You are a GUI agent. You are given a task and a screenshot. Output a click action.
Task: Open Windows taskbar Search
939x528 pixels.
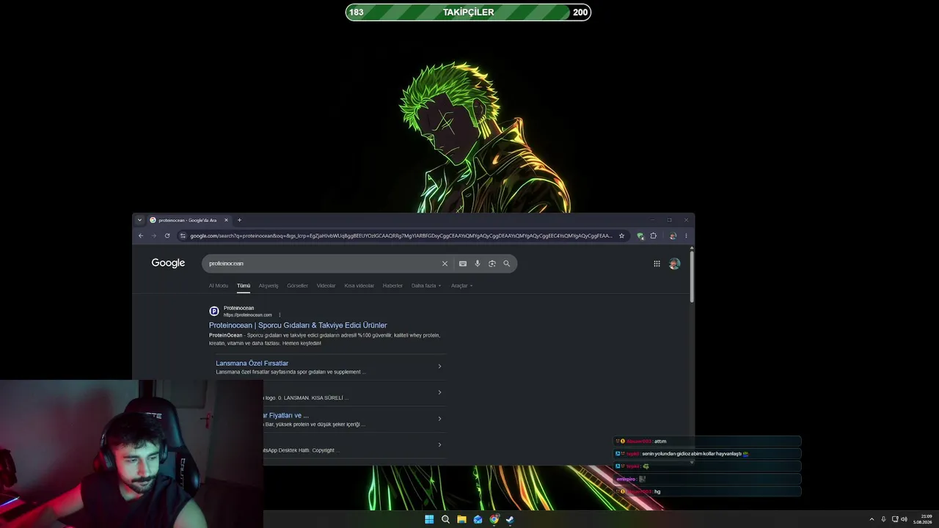pos(445,519)
